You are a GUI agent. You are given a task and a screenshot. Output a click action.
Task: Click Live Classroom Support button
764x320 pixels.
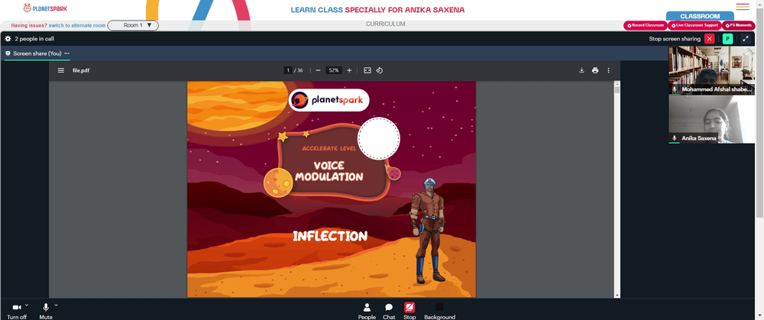point(694,25)
